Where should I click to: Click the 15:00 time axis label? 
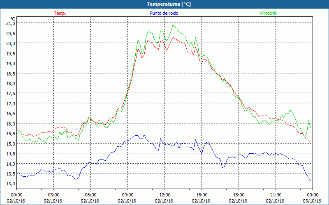[x=202, y=195]
